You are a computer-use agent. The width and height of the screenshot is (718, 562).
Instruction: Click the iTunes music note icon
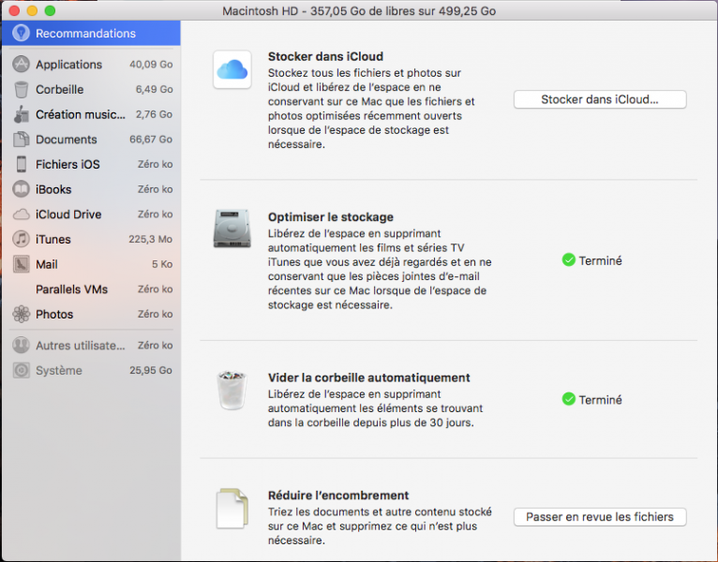pyautogui.click(x=21, y=239)
